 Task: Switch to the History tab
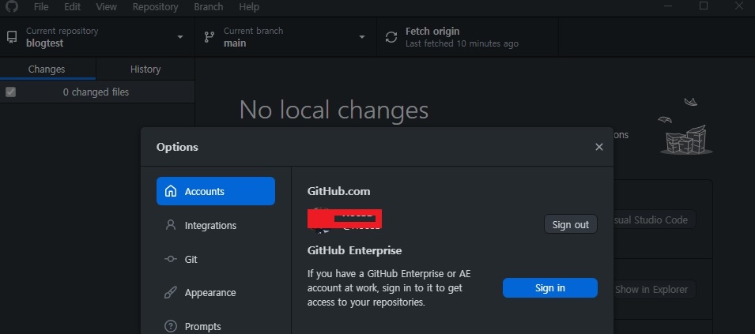point(145,69)
